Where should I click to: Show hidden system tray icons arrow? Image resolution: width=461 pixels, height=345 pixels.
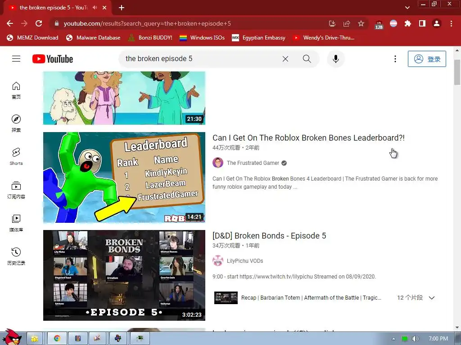coord(393,339)
